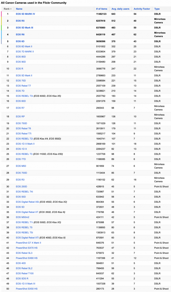Open the EOS M50m2 link
171x292 pixels.
click(23, 217)
